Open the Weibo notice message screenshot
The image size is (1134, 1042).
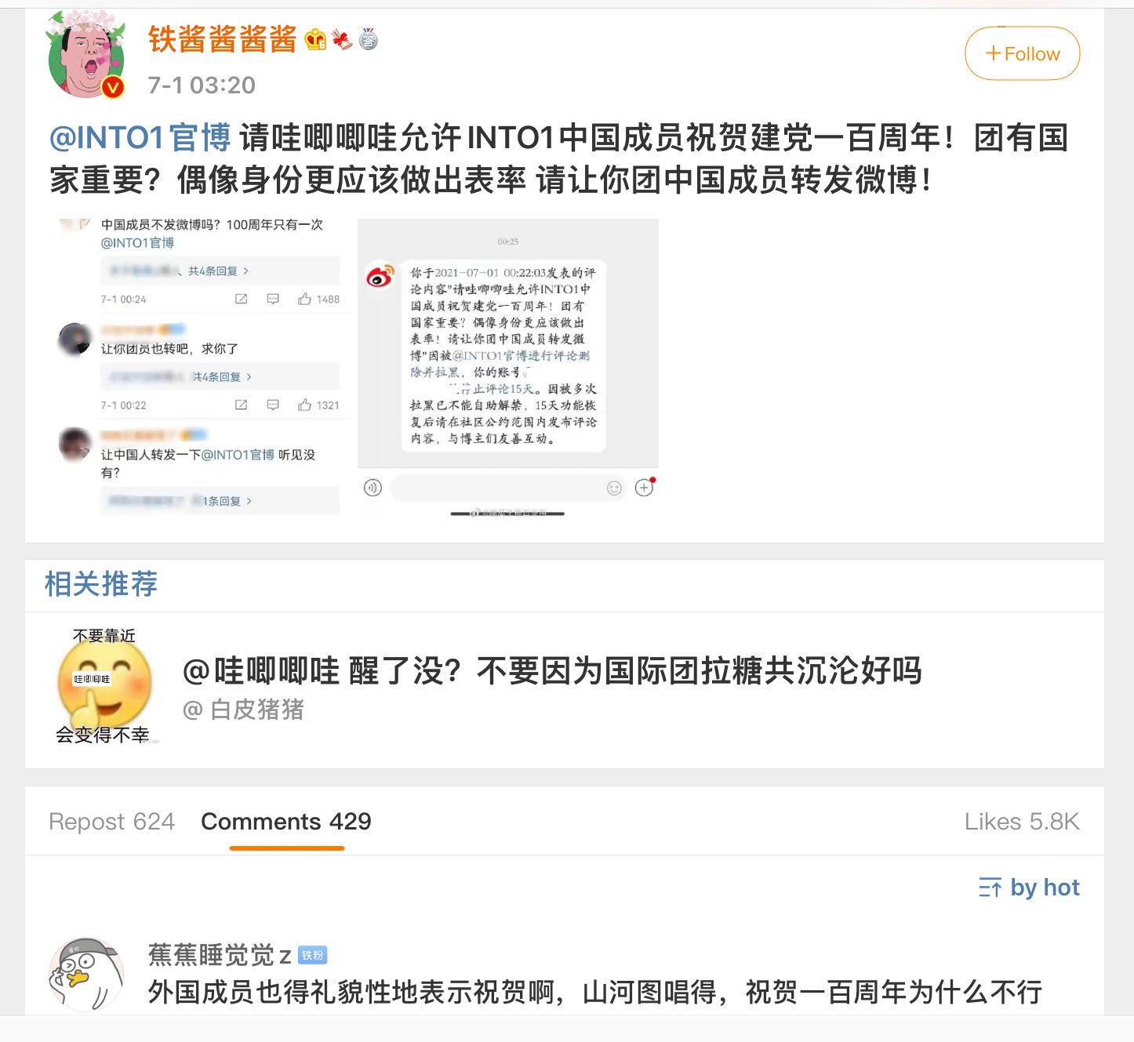click(x=508, y=366)
